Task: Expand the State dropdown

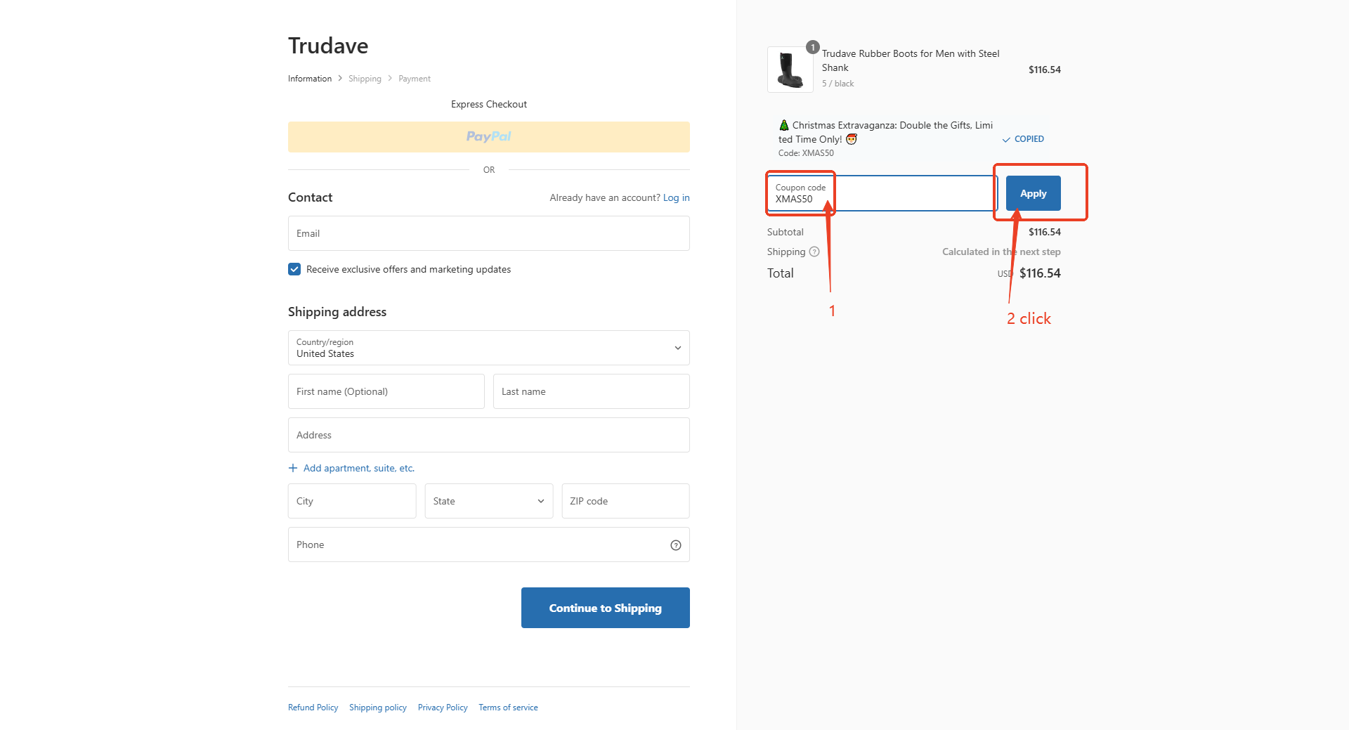Action: coord(488,501)
